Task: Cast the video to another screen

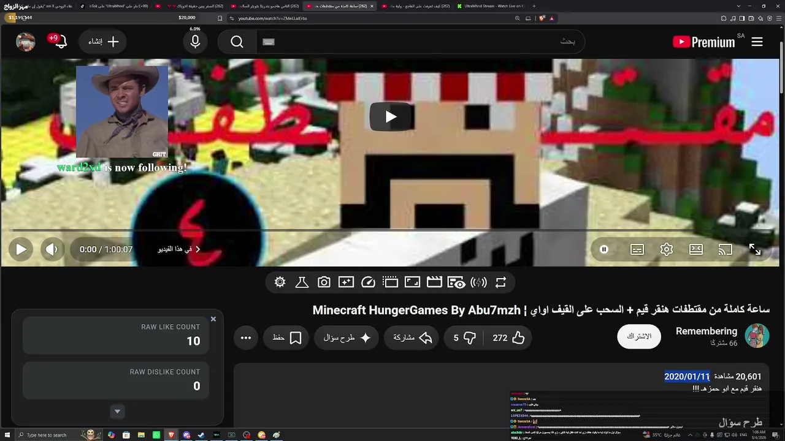Action: click(726, 249)
